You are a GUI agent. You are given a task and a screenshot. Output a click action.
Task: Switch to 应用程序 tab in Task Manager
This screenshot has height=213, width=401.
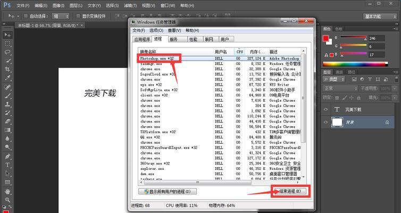142,39
